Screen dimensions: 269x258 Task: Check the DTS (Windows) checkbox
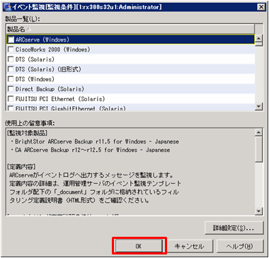(x=11, y=79)
